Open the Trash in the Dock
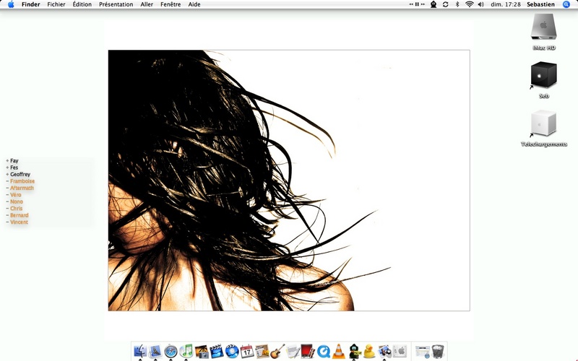The width and height of the screenshot is (578, 361). pyautogui.click(x=438, y=351)
